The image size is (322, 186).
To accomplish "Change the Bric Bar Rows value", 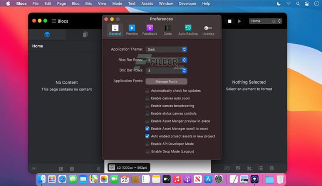I will [166, 71].
